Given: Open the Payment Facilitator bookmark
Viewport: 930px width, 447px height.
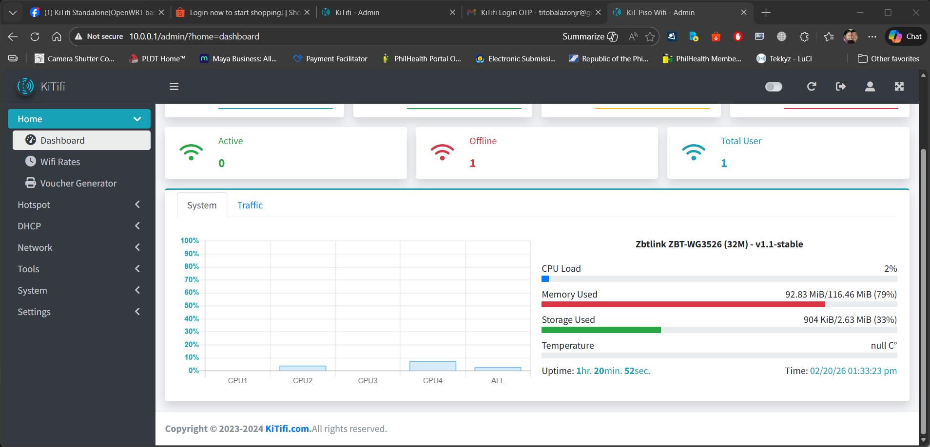Looking at the screenshot, I should point(330,58).
